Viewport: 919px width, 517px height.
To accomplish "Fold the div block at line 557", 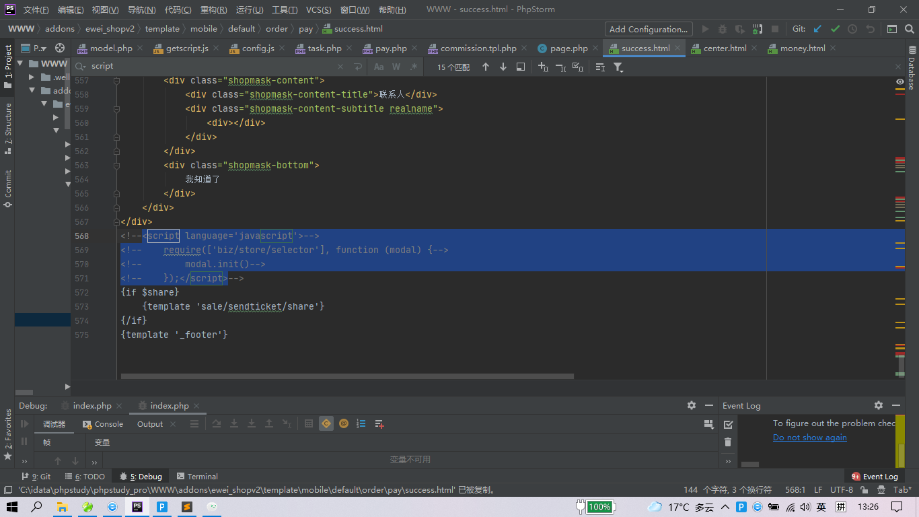I will pos(116,80).
